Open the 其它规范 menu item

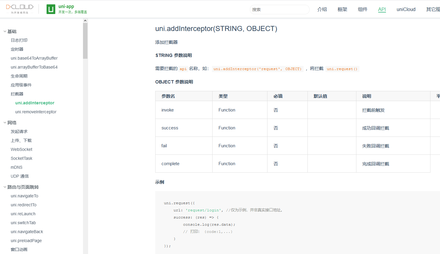433,9
